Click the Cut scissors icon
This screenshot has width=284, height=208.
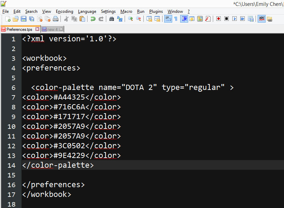point(66,19)
